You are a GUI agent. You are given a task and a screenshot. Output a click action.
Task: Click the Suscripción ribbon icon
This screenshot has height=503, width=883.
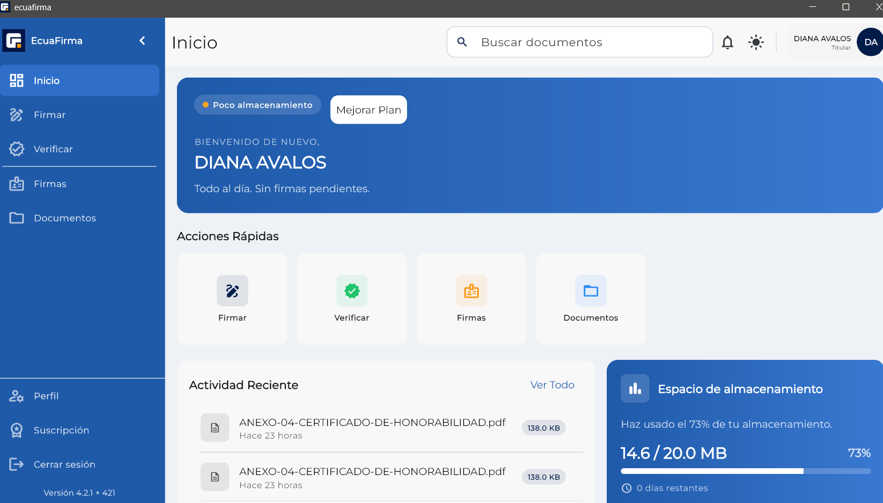click(17, 430)
